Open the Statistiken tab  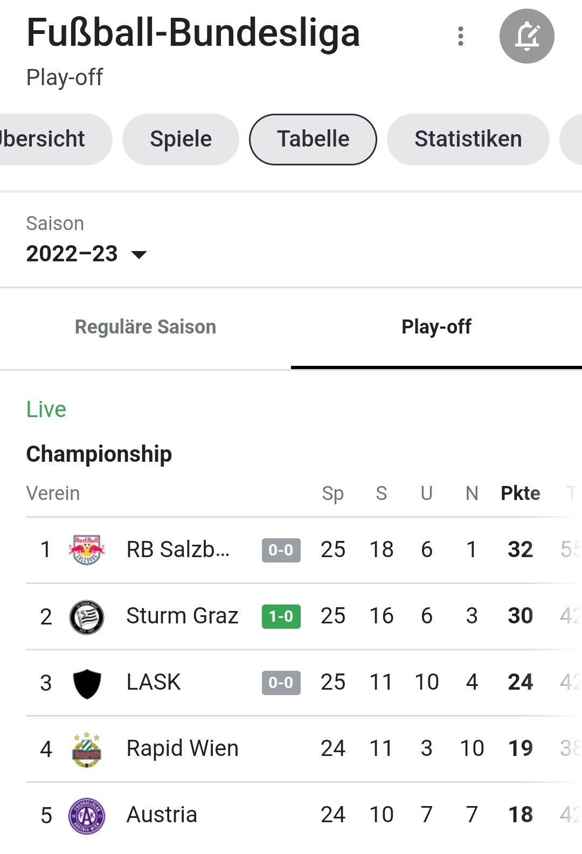468,139
